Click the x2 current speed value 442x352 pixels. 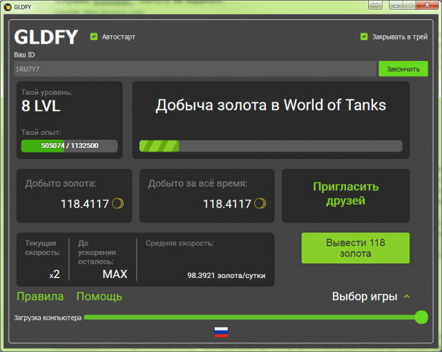click(55, 275)
